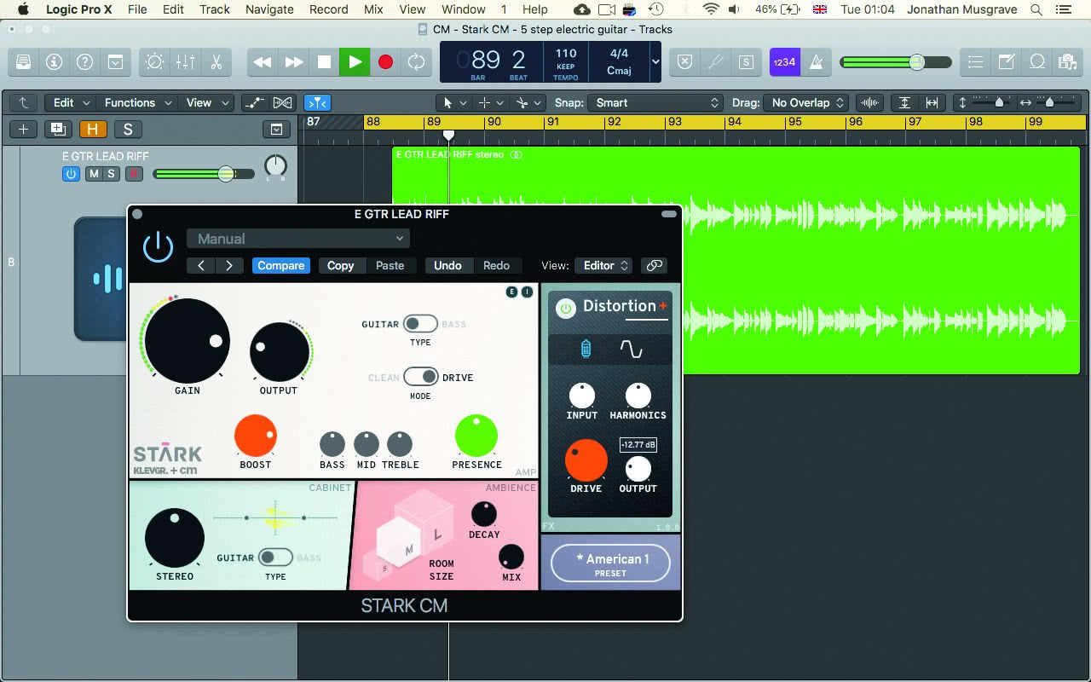The height and width of the screenshot is (682, 1091).
Task: Click the Rewind transport button
Action: click(x=263, y=62)
